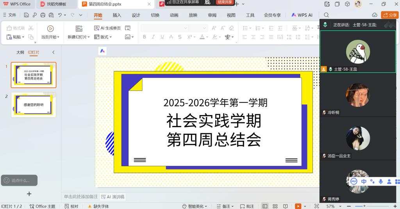Click the 结束共享 stop sharing button

[x=225, y=2]
